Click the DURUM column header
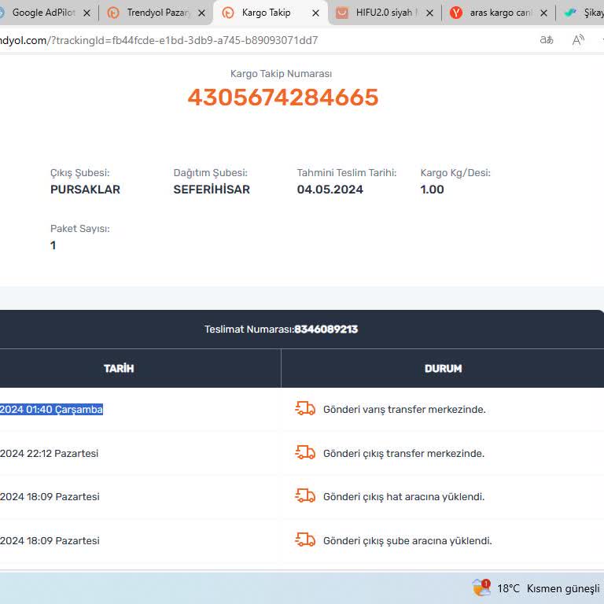The height and width of the screenshot is (604, 604). tap(443, 369)
